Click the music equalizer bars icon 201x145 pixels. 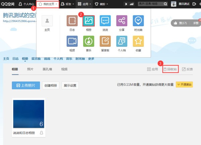pyautogui.click(x=132, y=4)
